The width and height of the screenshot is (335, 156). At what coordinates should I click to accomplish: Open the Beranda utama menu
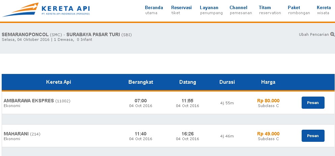point(154,10)
